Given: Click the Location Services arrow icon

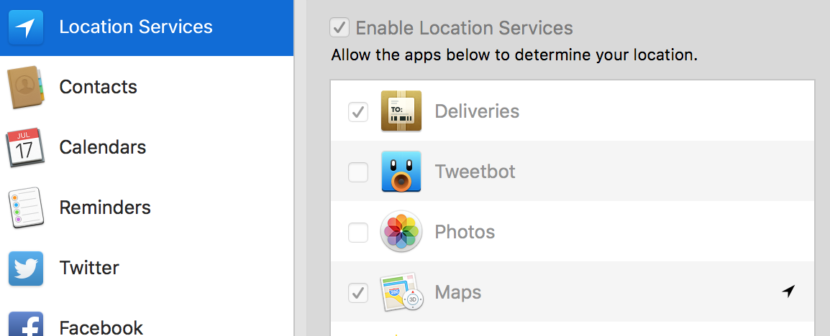Looking at the screenshot, I should coord(26,27).
